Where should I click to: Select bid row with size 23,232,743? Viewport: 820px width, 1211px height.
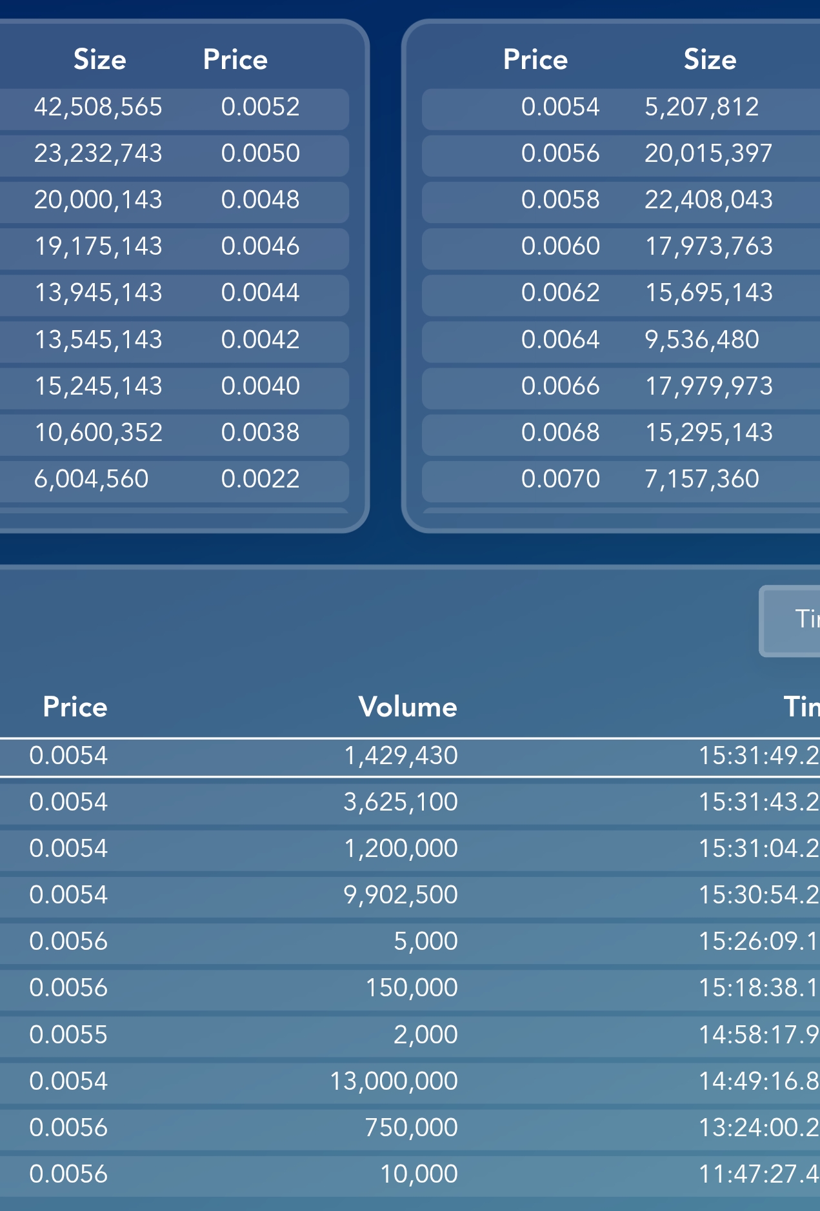[x=174, y=154]
